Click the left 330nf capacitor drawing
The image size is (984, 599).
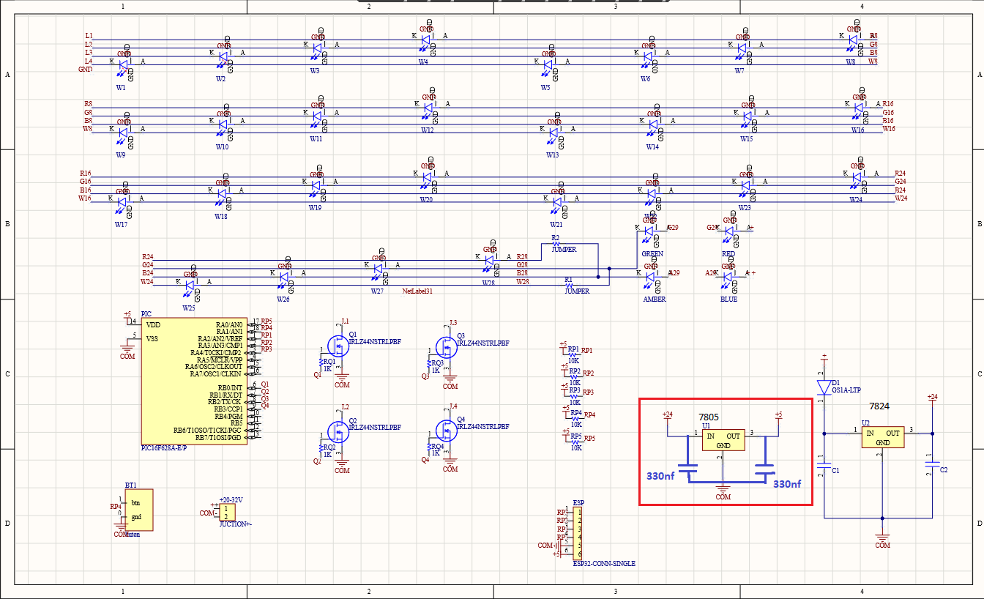[x=687, y=469]
